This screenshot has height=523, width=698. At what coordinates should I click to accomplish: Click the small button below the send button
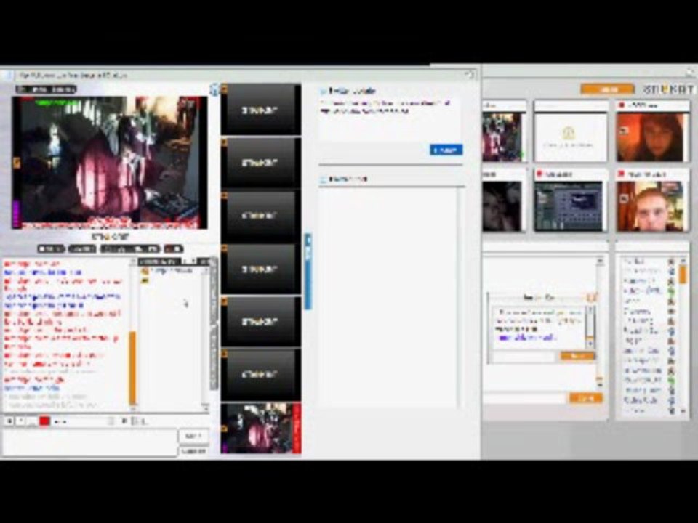(x=193, y=451)
